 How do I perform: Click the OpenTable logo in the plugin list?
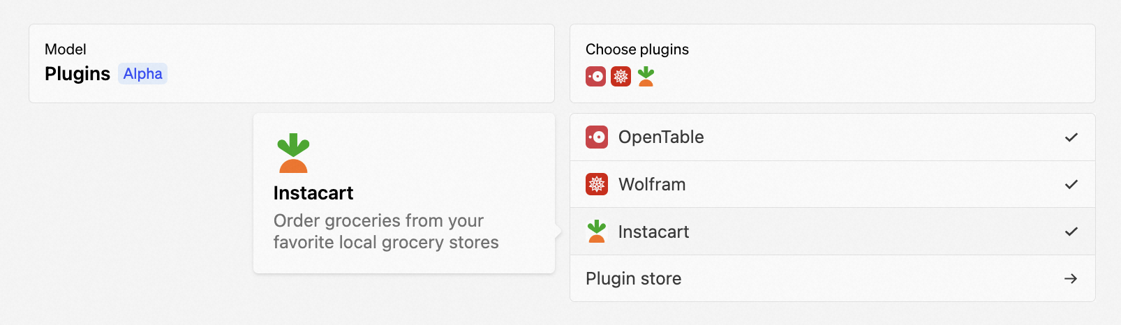coord(597,137)
